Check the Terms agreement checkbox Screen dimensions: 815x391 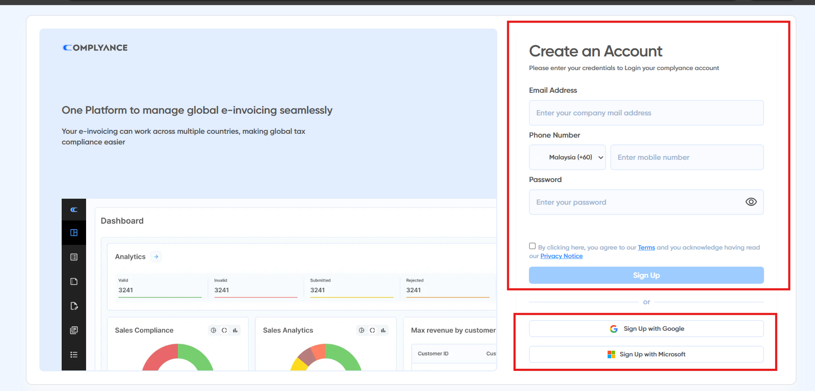click(532, 246)
